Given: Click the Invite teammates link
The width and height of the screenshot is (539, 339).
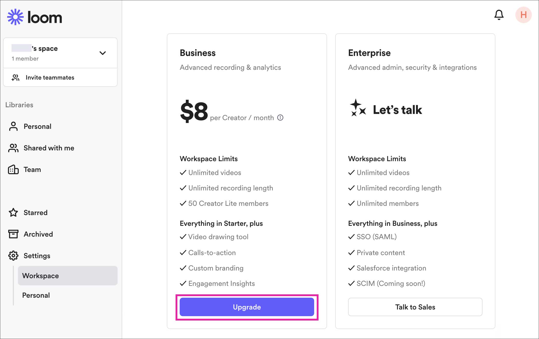Looking at the screenshot, I should (50, 78).
